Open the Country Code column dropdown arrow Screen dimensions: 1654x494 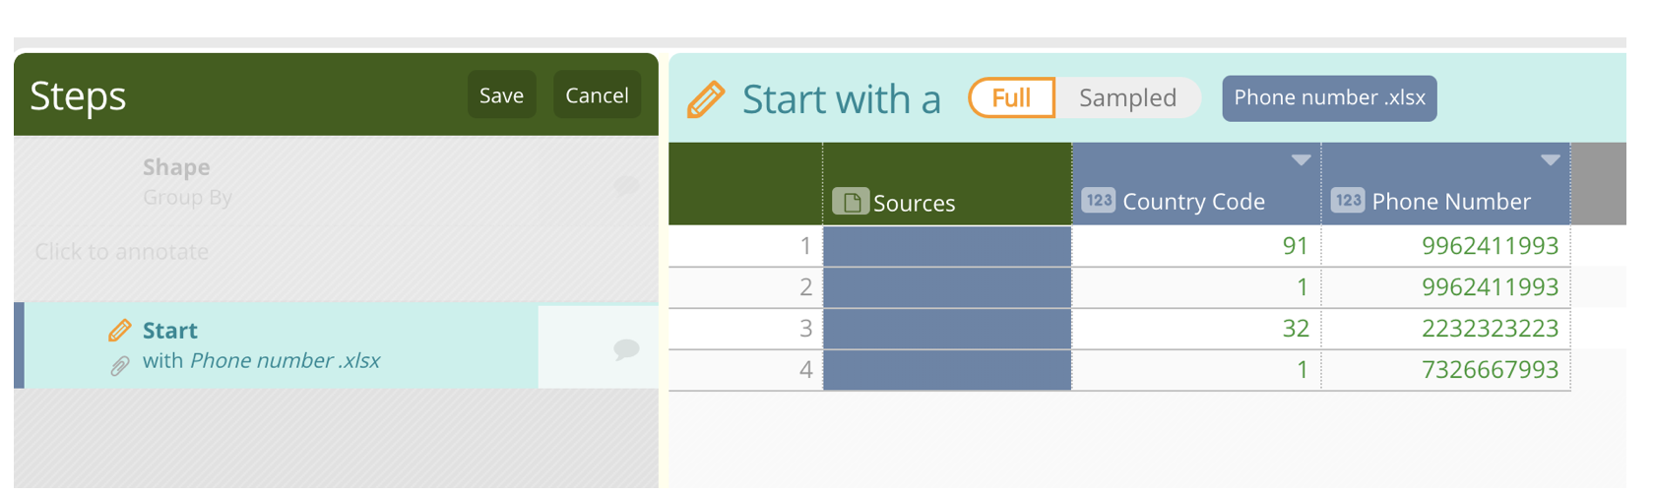pos(1301,160)
